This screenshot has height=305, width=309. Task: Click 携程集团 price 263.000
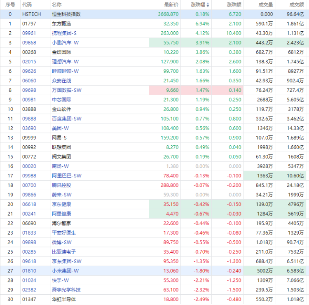(x=169, y=33)
